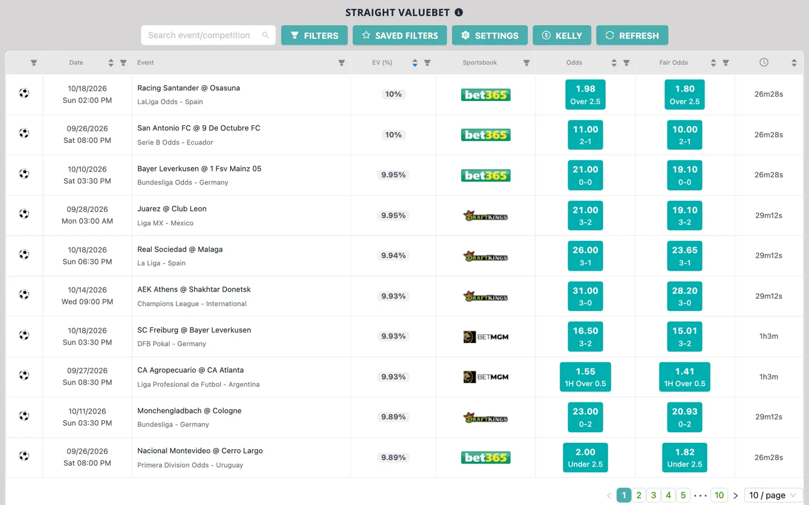Click the Nacional Montevideo @ Cerro Largo event
Screen dimensions: 809x505
click(x=200, y=451)
